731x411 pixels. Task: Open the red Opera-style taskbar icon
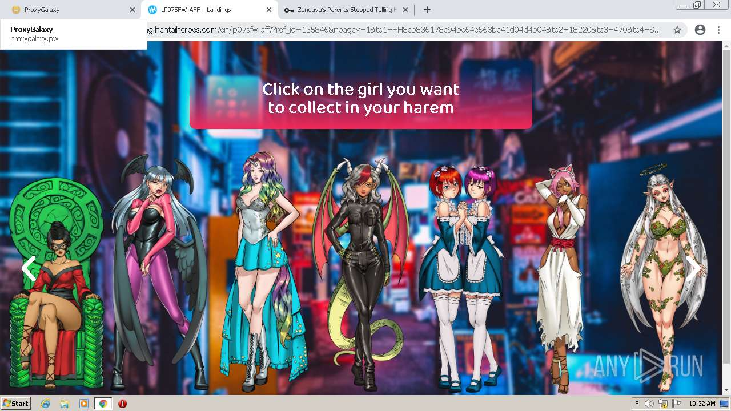[122, 404]
